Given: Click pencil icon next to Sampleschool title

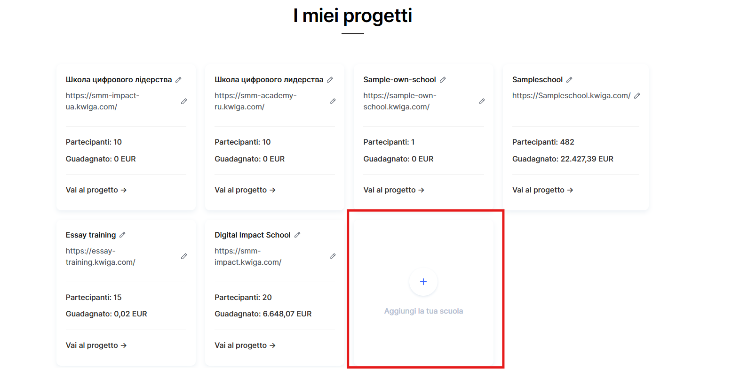Looking at the screenshot, I should pos(569,80).
